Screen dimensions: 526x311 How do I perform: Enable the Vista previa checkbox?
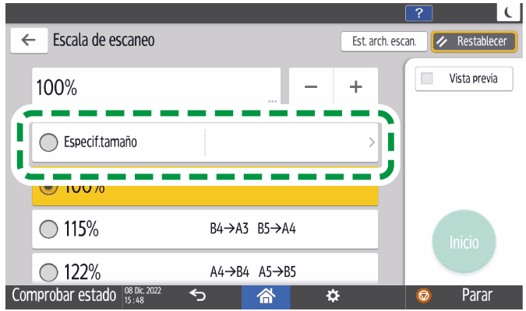coord(426,79)
